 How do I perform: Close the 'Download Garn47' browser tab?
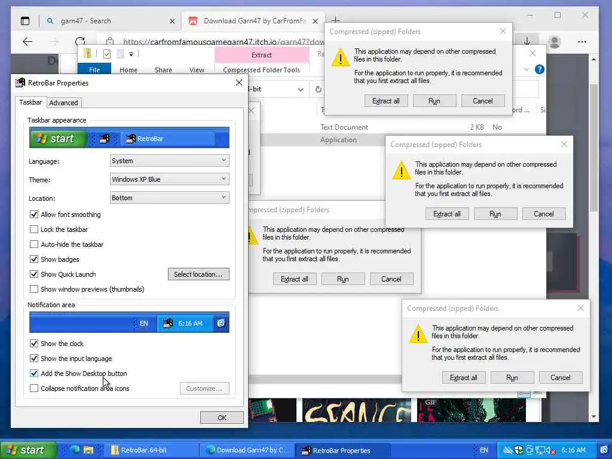315,21
